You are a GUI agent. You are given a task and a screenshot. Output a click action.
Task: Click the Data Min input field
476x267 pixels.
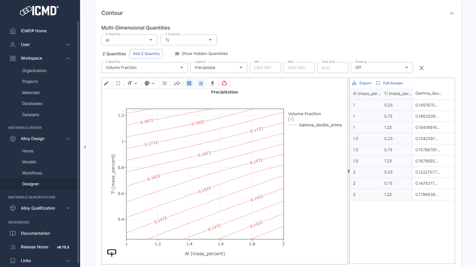point(265,68)
